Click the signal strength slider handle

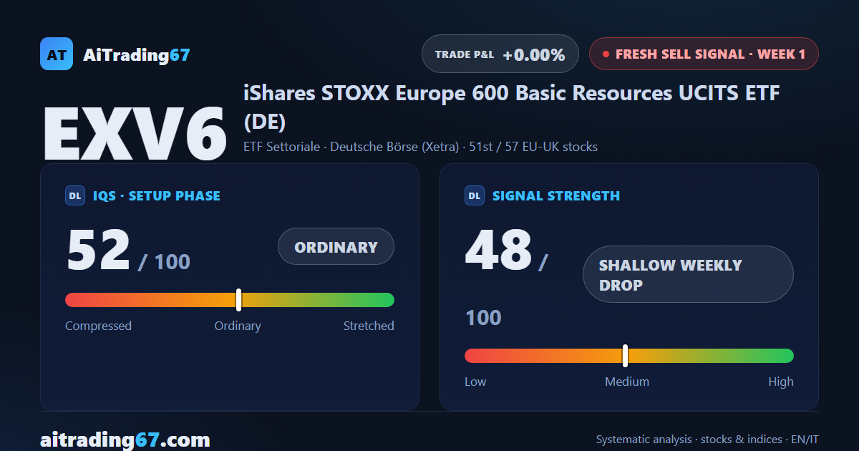coord(625,356)
